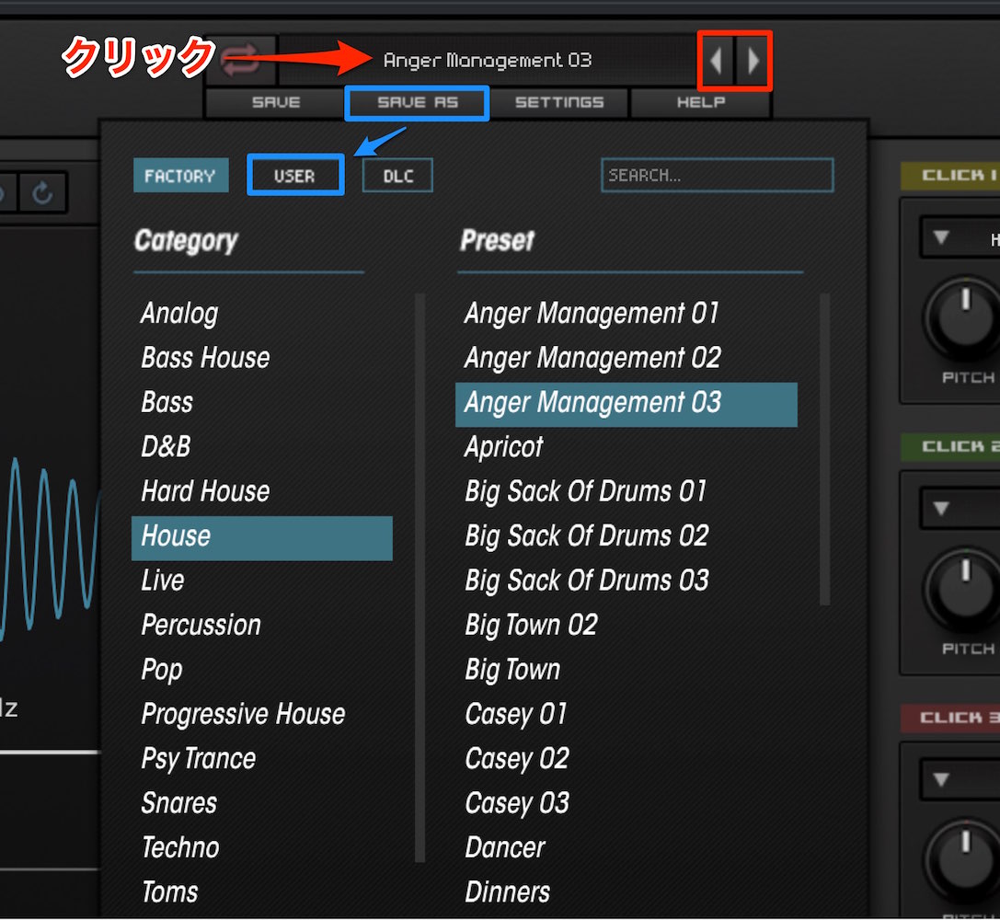Select the Percussion category
The image size is (1000, 920).
click(261, 626)
